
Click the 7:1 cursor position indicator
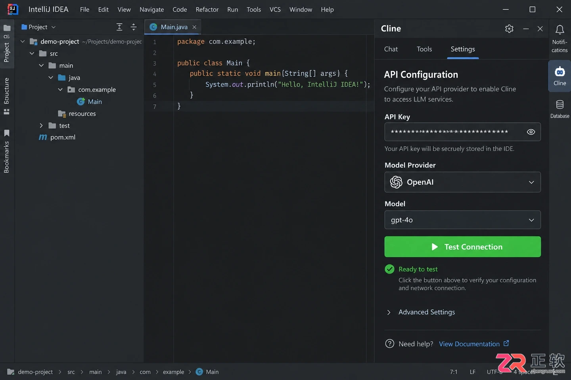454,372
